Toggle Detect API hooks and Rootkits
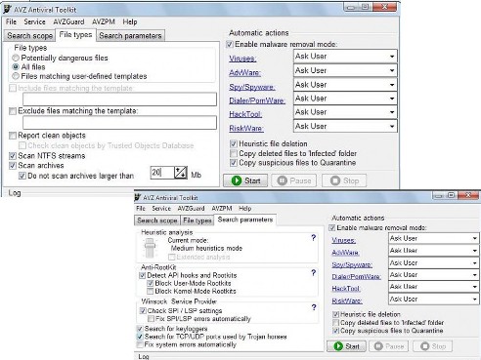 tap(142, 275)
